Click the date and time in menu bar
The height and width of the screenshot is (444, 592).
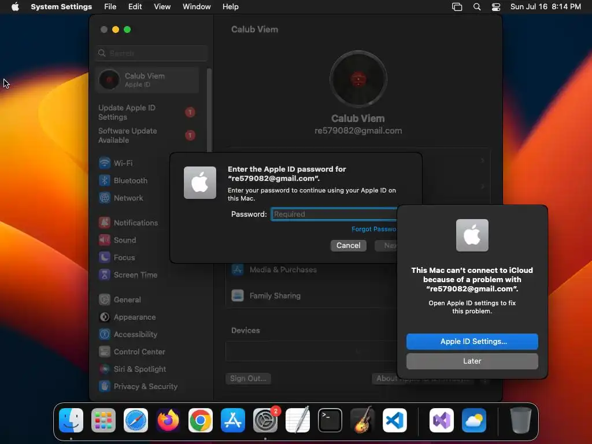[546, 7]
